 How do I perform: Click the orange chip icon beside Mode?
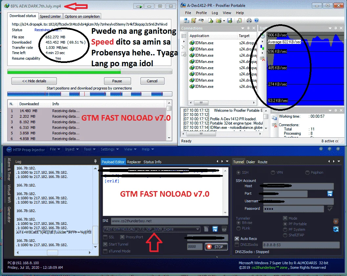click(336, 221)
